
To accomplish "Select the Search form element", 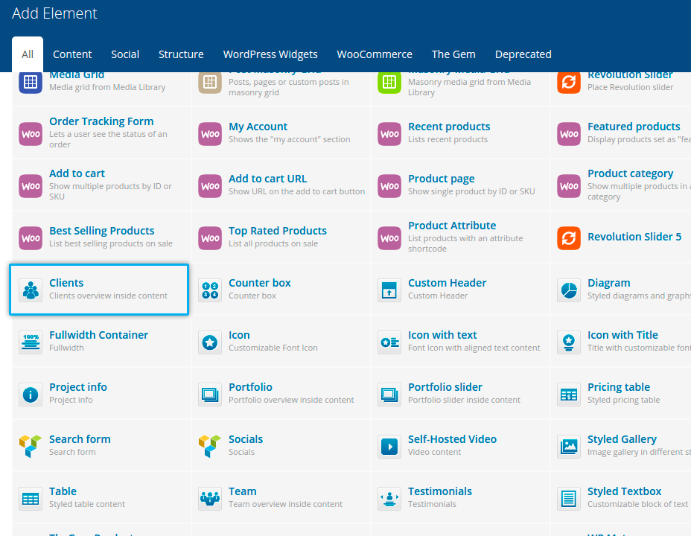I will [80, 439].
